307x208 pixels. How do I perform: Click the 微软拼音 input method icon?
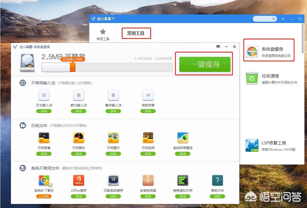(x=148, y=95)
